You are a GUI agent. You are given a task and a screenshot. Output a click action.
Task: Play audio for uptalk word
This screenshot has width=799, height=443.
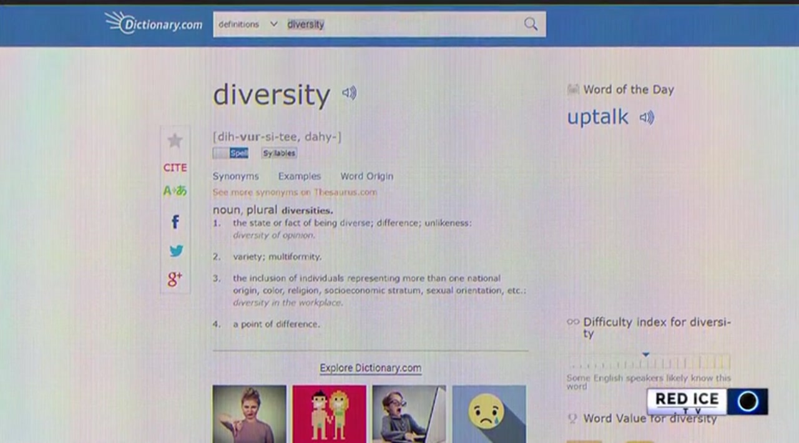[x=647, y=117]
